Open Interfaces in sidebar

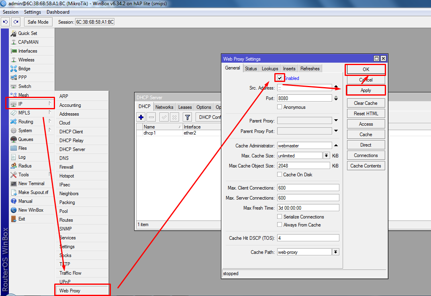coord(27,51)
